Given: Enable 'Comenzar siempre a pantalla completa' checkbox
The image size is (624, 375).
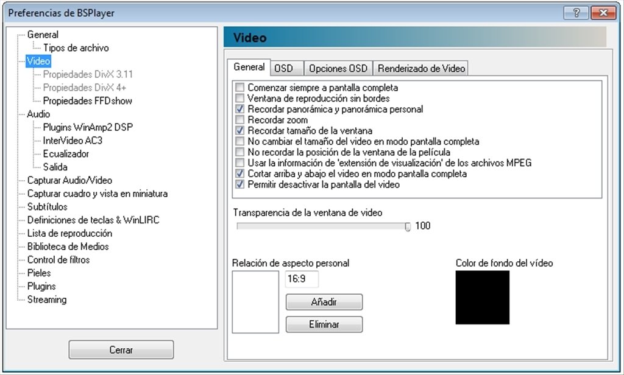Looking at the screenshot, I should (239, 88).
